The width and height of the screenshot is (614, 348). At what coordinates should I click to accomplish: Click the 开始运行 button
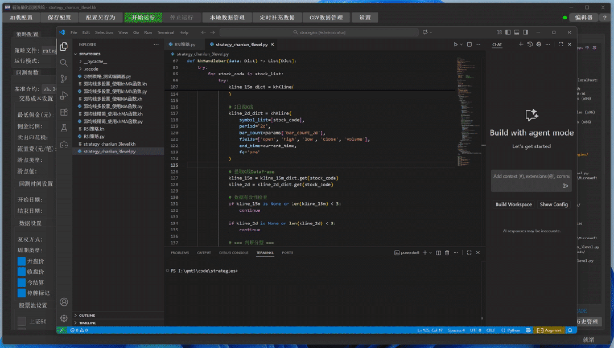pyautogui.click(x=143, y=18)
